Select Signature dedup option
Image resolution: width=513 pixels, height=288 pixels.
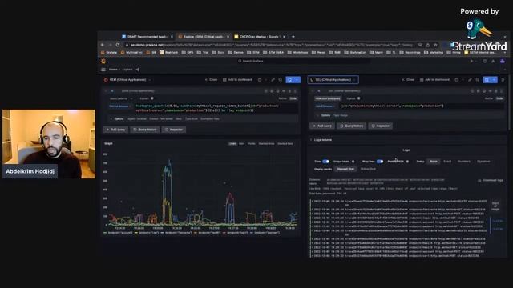click(x=483, y=162)
